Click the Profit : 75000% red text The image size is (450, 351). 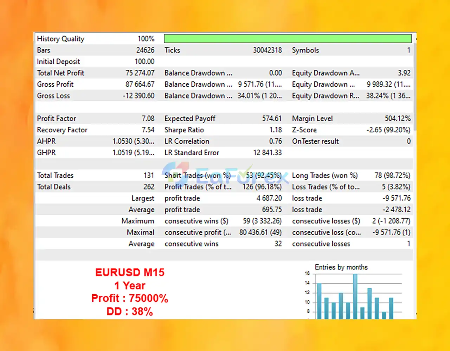130,298
